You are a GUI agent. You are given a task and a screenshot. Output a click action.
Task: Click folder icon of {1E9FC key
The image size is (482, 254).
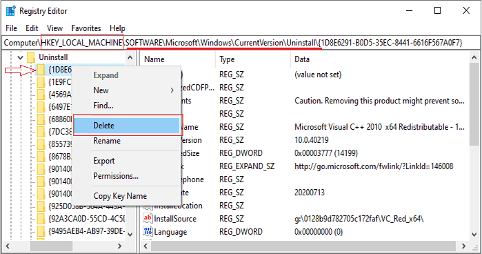[41, 82]
